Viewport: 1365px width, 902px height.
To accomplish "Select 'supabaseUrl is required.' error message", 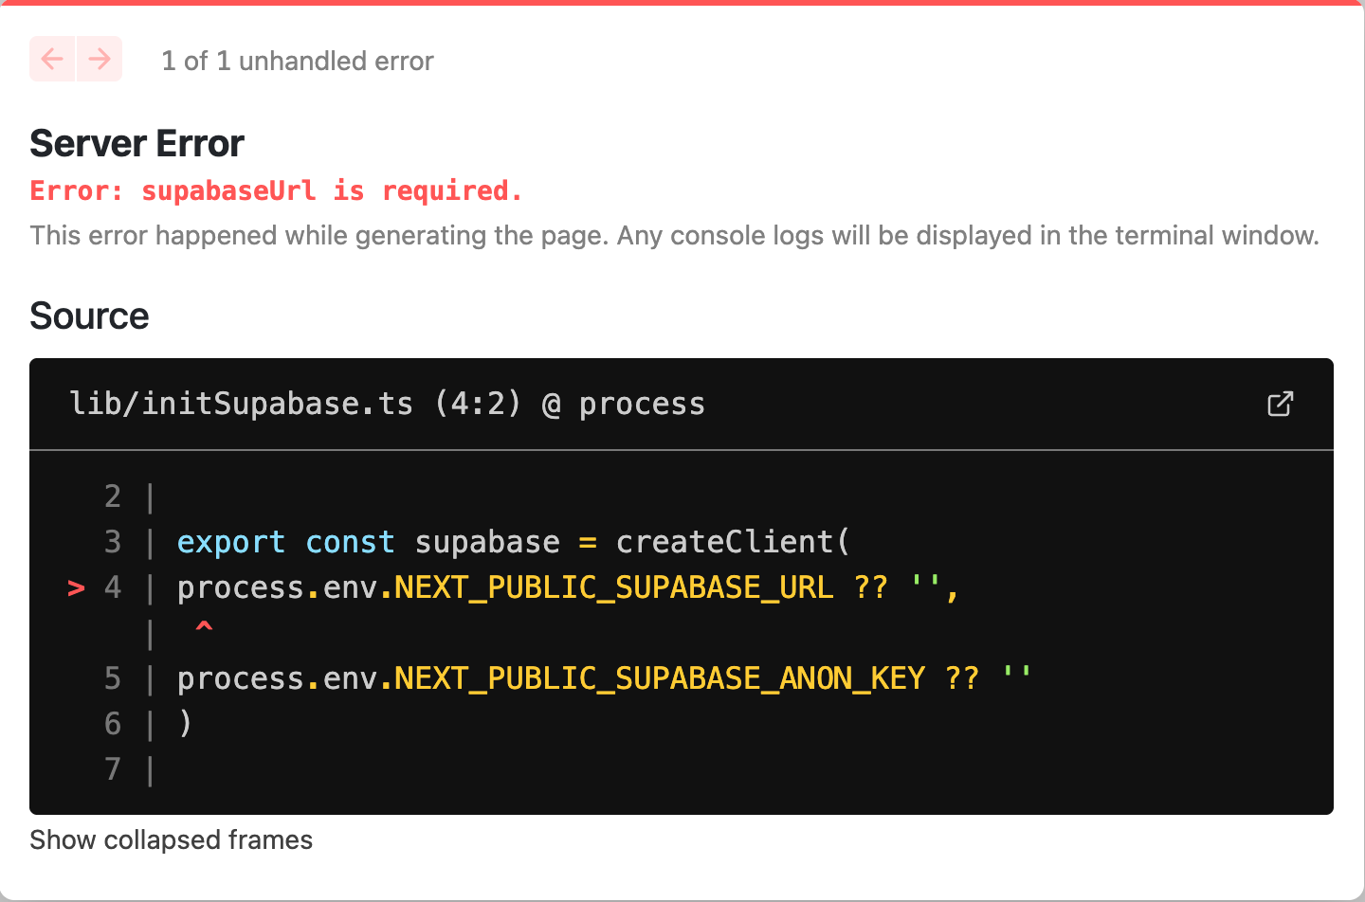I will [x=332, y=190].
